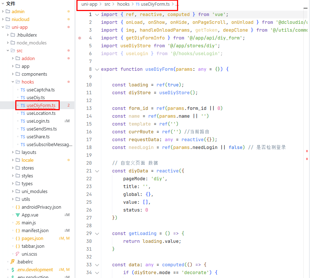Click the src breadcrumb segment
310x278 pixels.
point(107,4)
